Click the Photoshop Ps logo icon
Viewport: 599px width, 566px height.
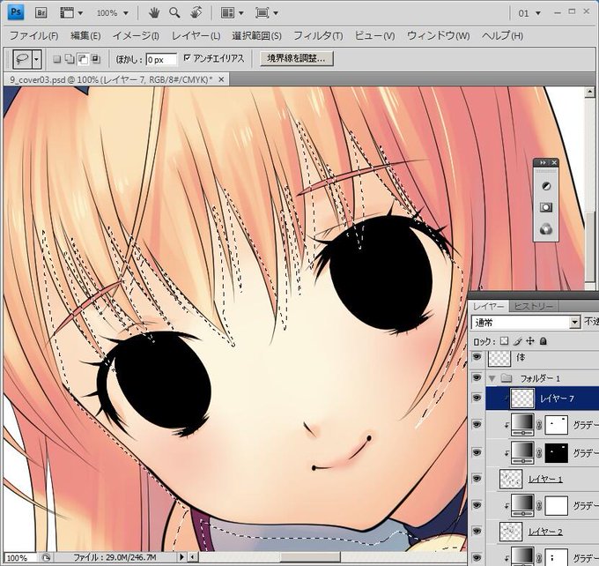point(16,12)
